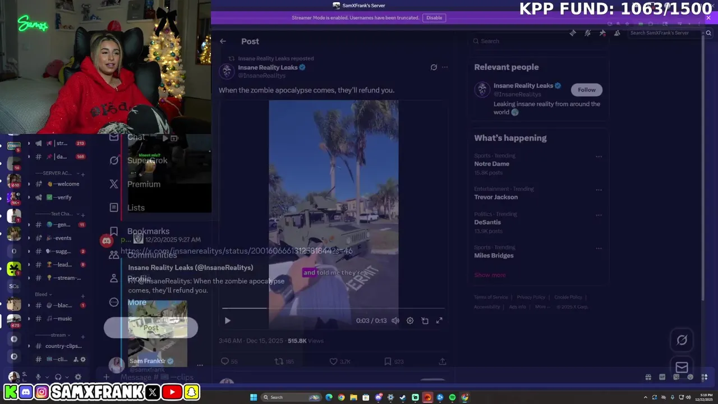Viewport: 718px width, 404px height.
Task: Show hidden system tray icons
Action: coord(645,397)
